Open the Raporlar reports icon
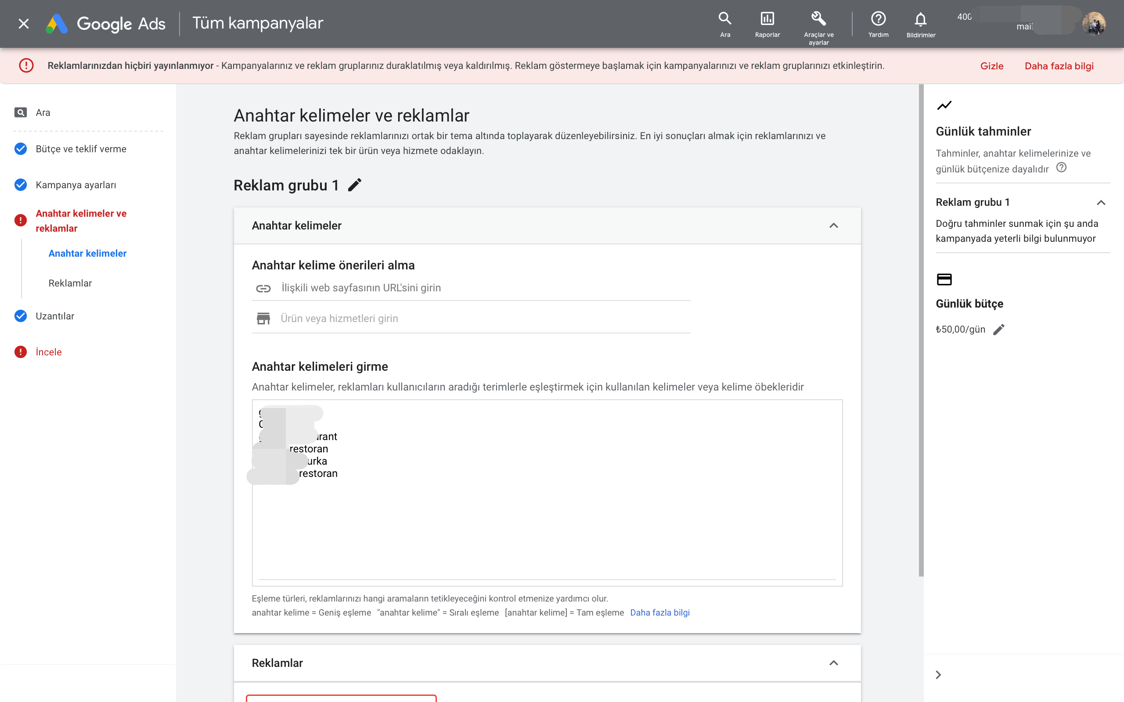This screenshot has width=1124, height=702. pos(767,24)
